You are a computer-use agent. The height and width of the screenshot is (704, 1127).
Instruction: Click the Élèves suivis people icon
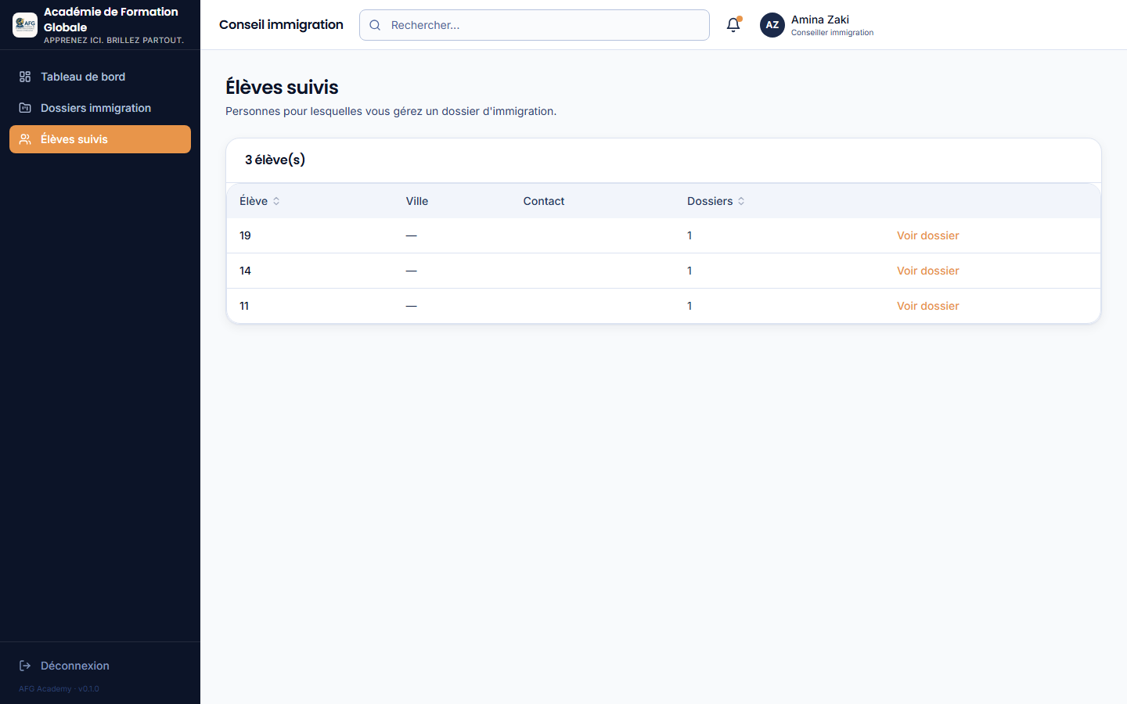pos(25,139)
